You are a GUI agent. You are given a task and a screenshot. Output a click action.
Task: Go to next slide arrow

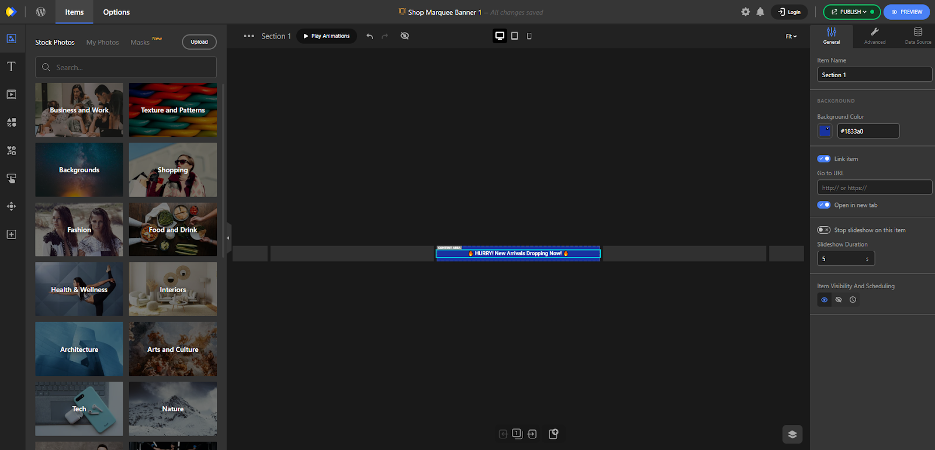coord(532,434)
